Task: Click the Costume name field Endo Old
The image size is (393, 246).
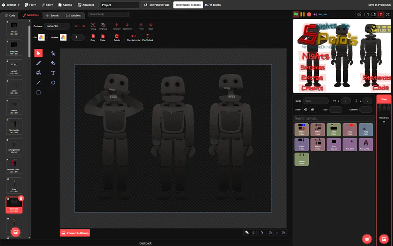Action: (57, 26)
